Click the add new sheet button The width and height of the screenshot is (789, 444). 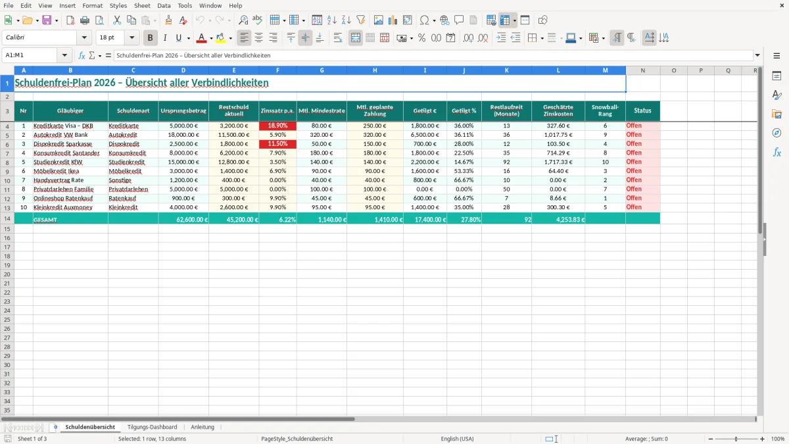click(55, 427)
